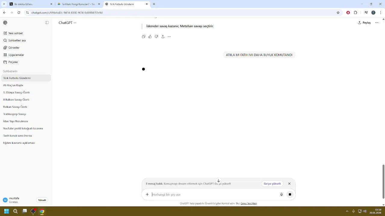Click the microphone dictation icon

click(282, 194)
